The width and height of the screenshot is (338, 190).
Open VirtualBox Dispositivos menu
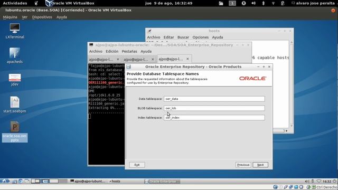click(x=42, y=17)
